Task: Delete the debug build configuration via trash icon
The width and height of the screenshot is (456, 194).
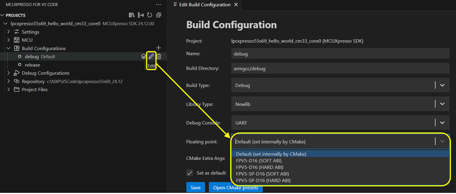Action: point(159,57)
